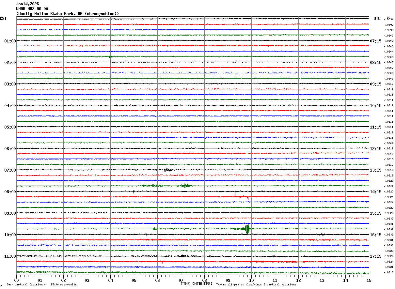Click the 13:15 UTC time label

click(x=376, y=170)
